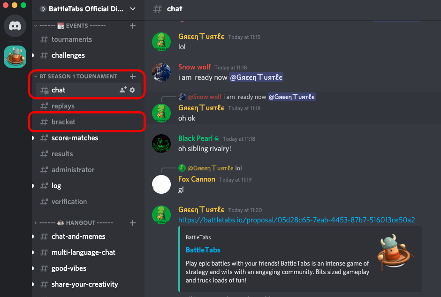Add channel to BT SEASON 1 TOURNAMENT
This screenshot has height=297, width=441.
coord(133,76)
